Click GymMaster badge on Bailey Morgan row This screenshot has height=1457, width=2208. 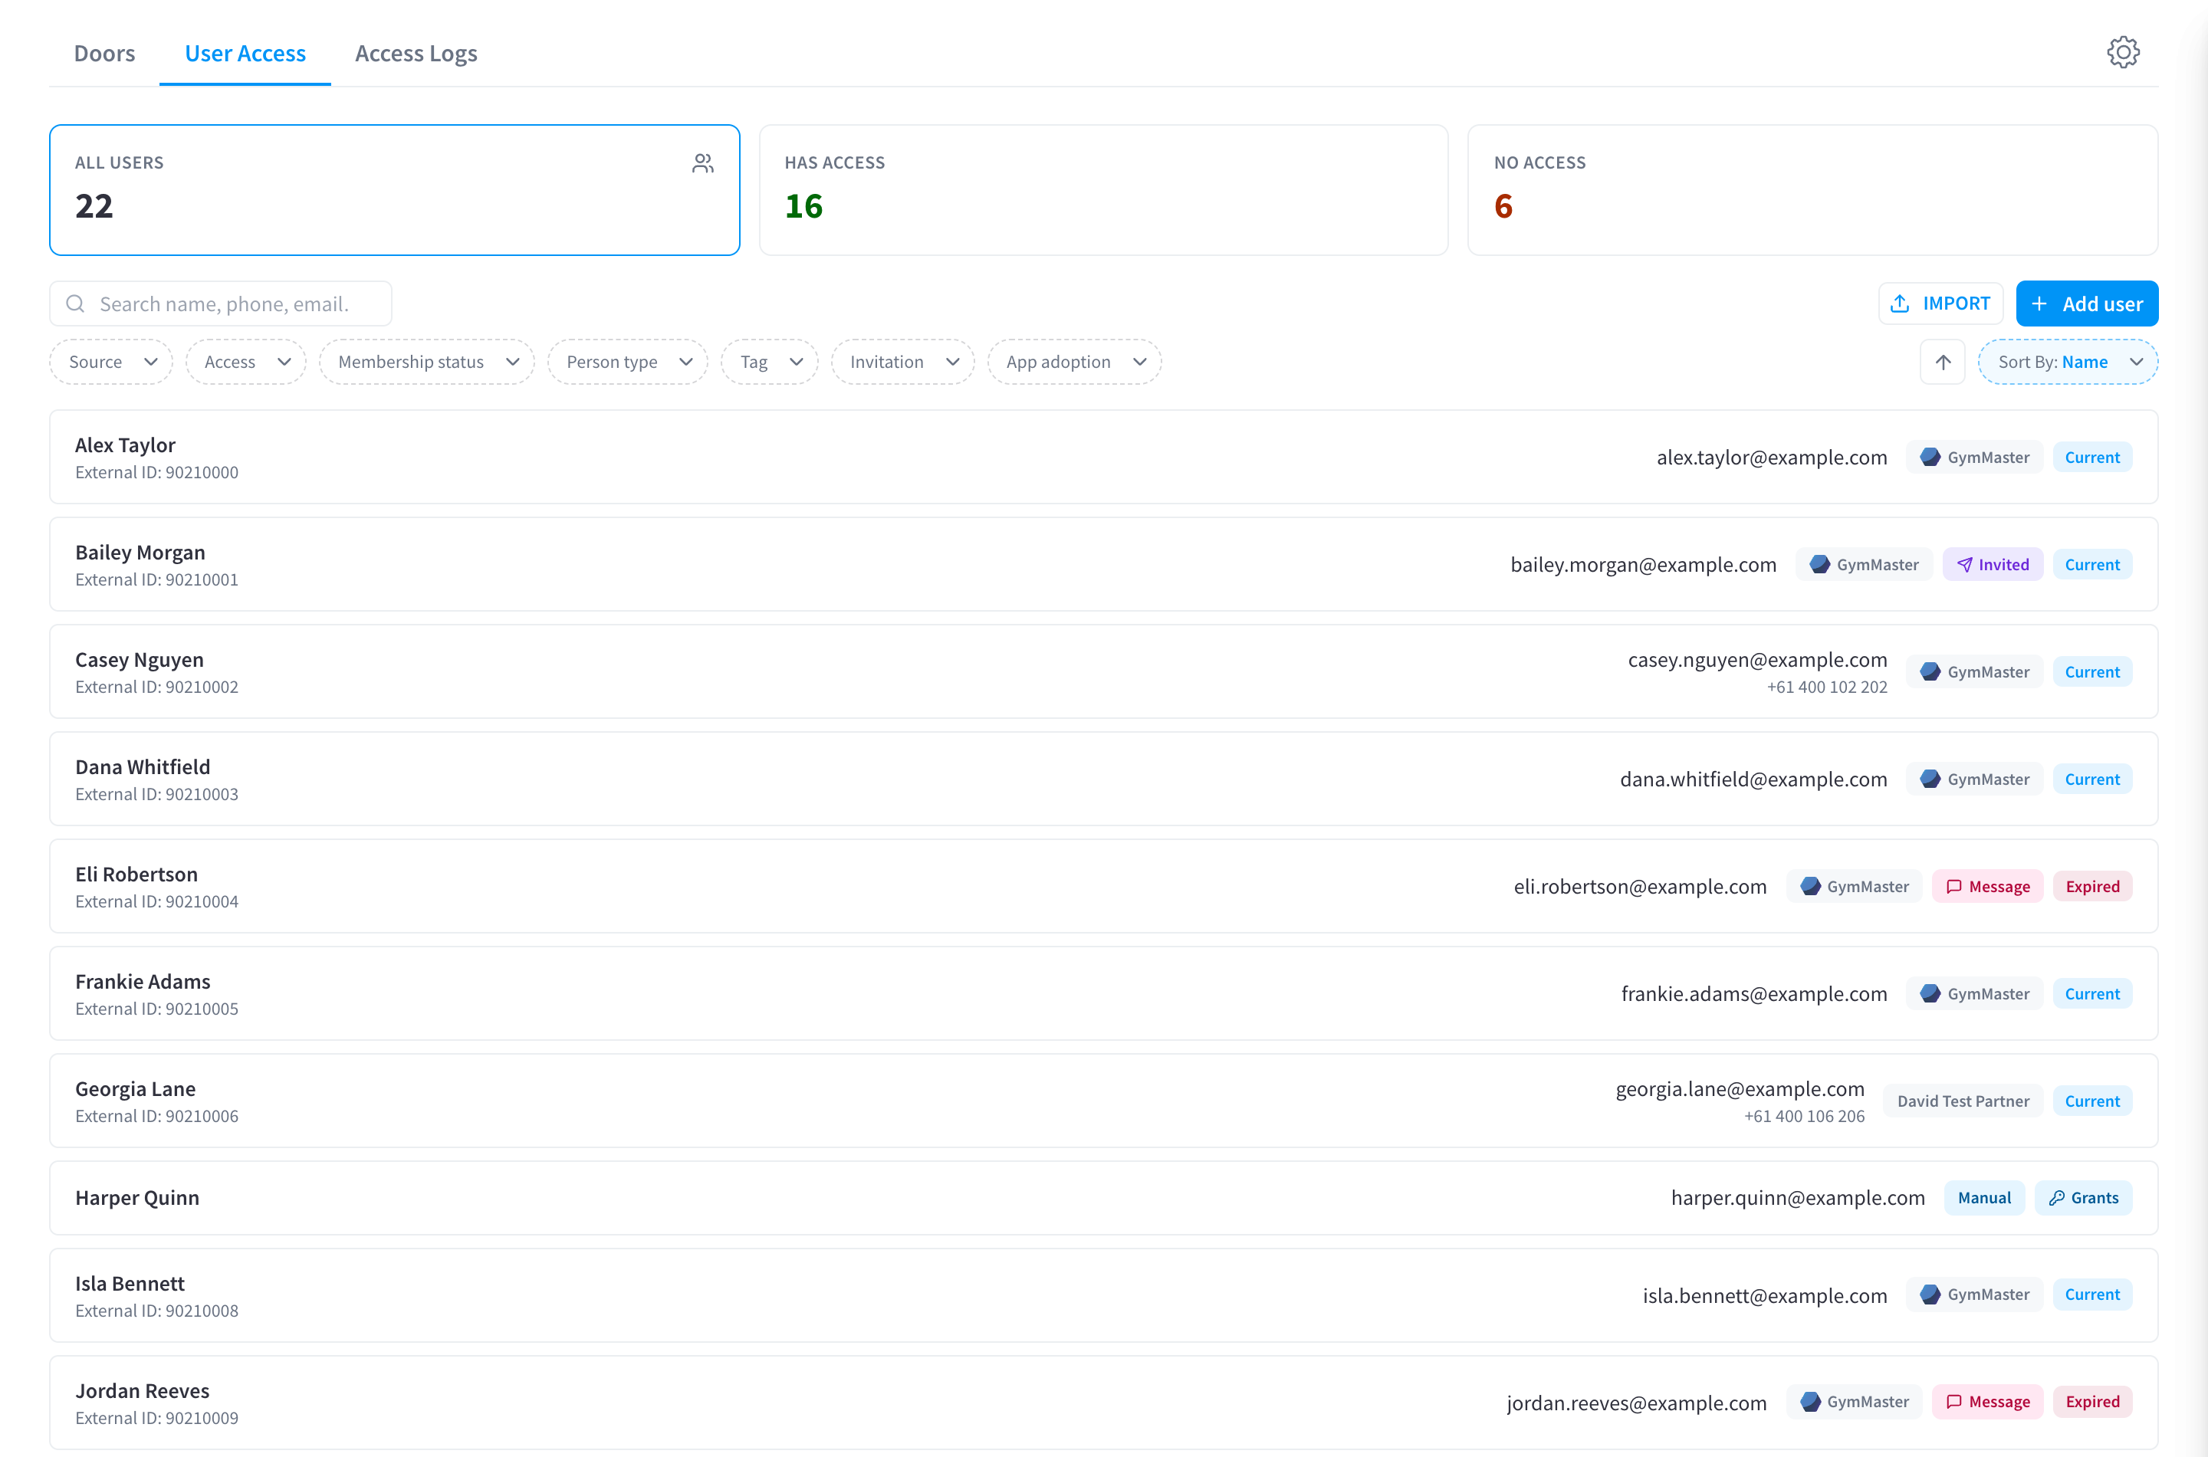pos(1863,564)
